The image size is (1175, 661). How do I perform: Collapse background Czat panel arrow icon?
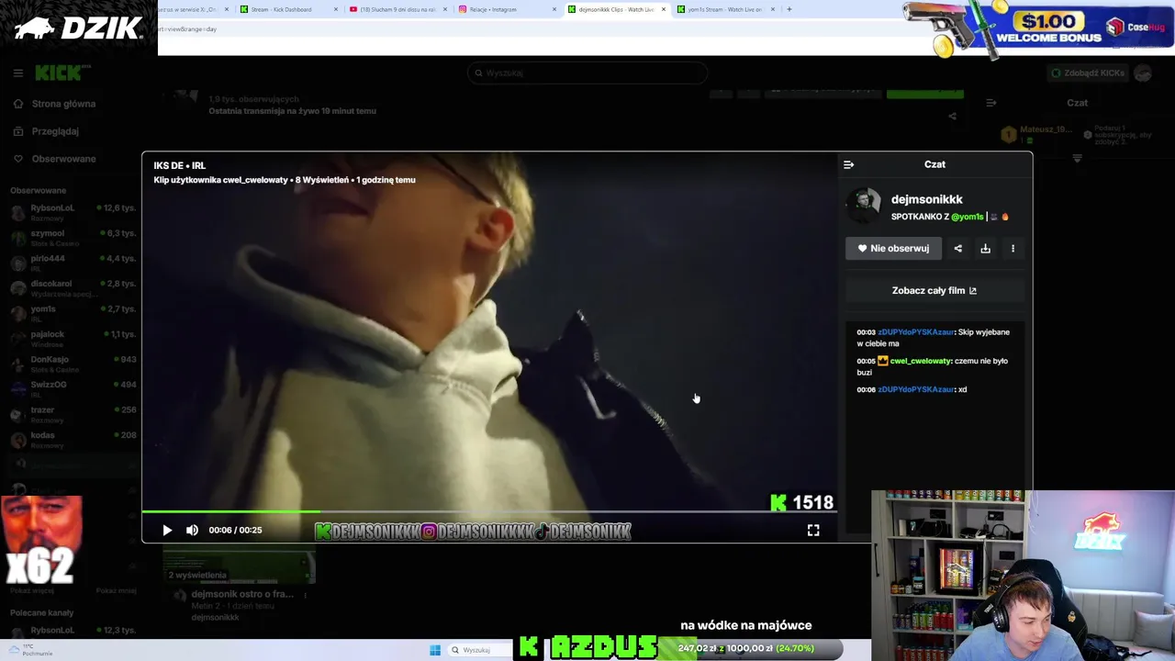click(x=990, y=103)
